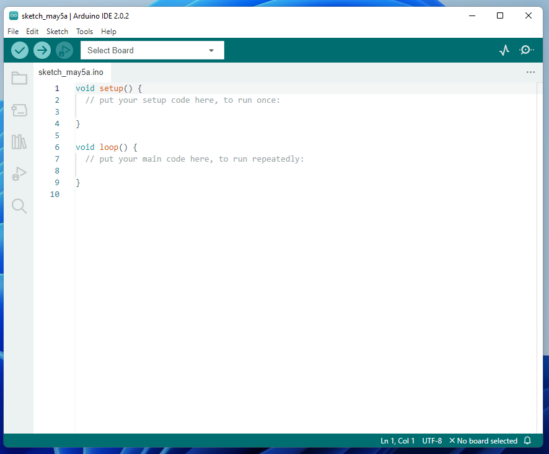Open the Serial Plotter

click(504, 50)
